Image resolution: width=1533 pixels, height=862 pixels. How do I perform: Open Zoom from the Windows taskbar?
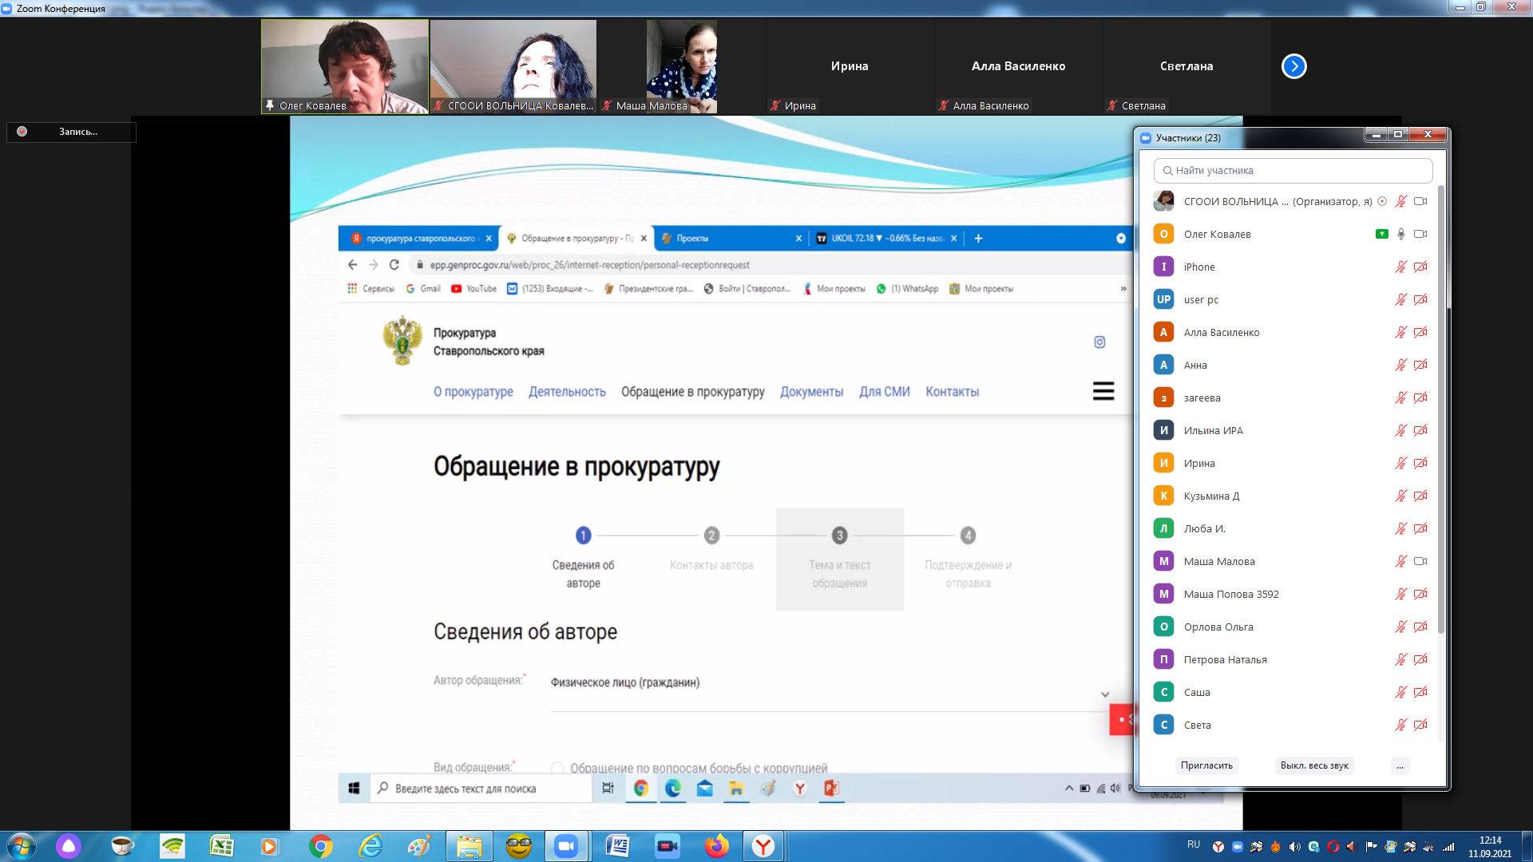pos(566,846)
